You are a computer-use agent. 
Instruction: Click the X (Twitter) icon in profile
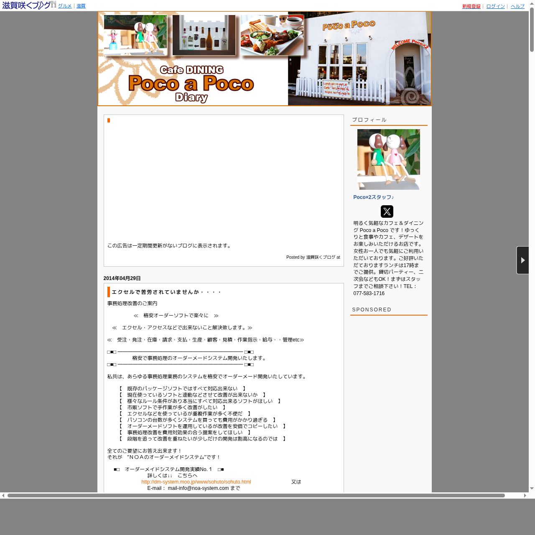(x=387, y=211)
